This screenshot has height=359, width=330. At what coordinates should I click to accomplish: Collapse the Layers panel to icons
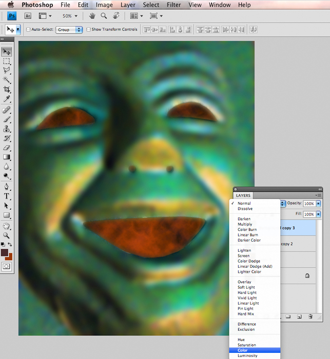click(x=320, y=189)
